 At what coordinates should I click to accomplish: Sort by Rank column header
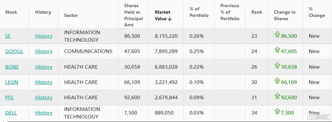[x=257, y=12]
